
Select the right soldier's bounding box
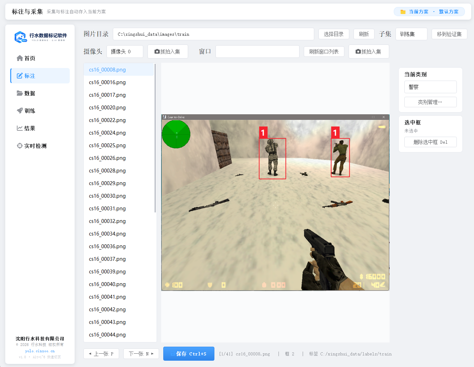click(340, 157)
